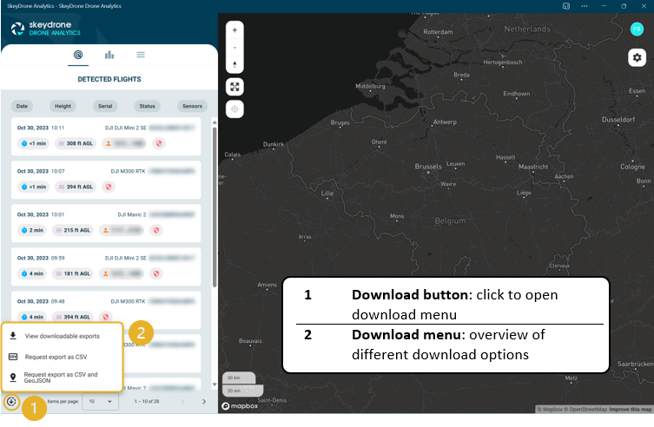Click the download button at panel bottom
Screen dimensions: 654x427
pos(11,402)
